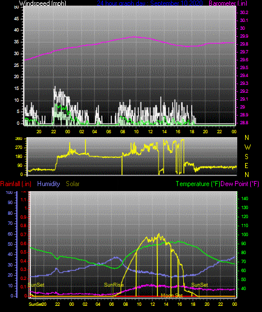The height and width of the screenshot is (312, 262).
Task: Click '12' on the lower chart time axis
Action: pos(152,304)
